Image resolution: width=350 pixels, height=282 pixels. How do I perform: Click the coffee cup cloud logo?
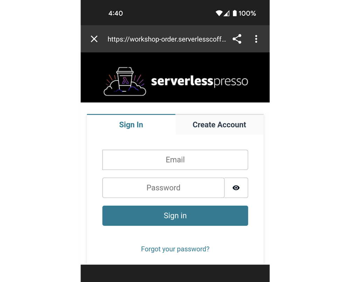pos(125,81)
